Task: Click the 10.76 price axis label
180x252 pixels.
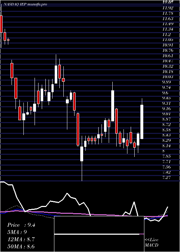Action: [x=168, y=50]
